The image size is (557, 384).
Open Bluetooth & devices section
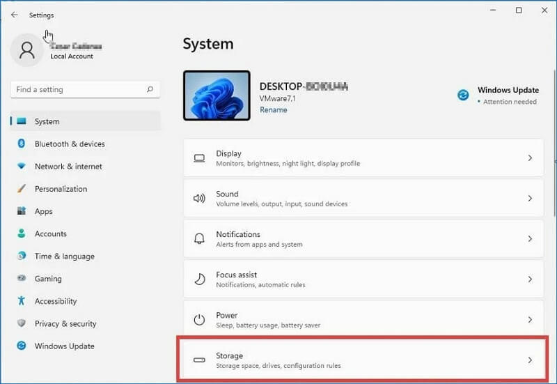(x=86, y=144)
